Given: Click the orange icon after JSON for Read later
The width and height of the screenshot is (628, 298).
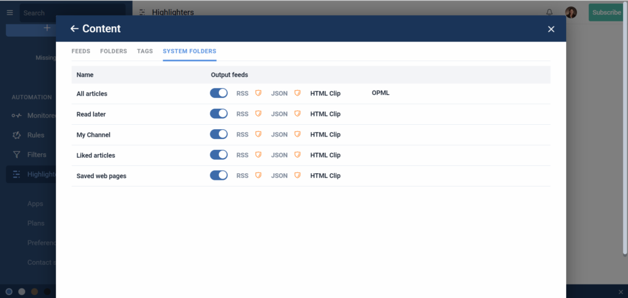Looking at the screenshot, I should [x=297, y=114].
